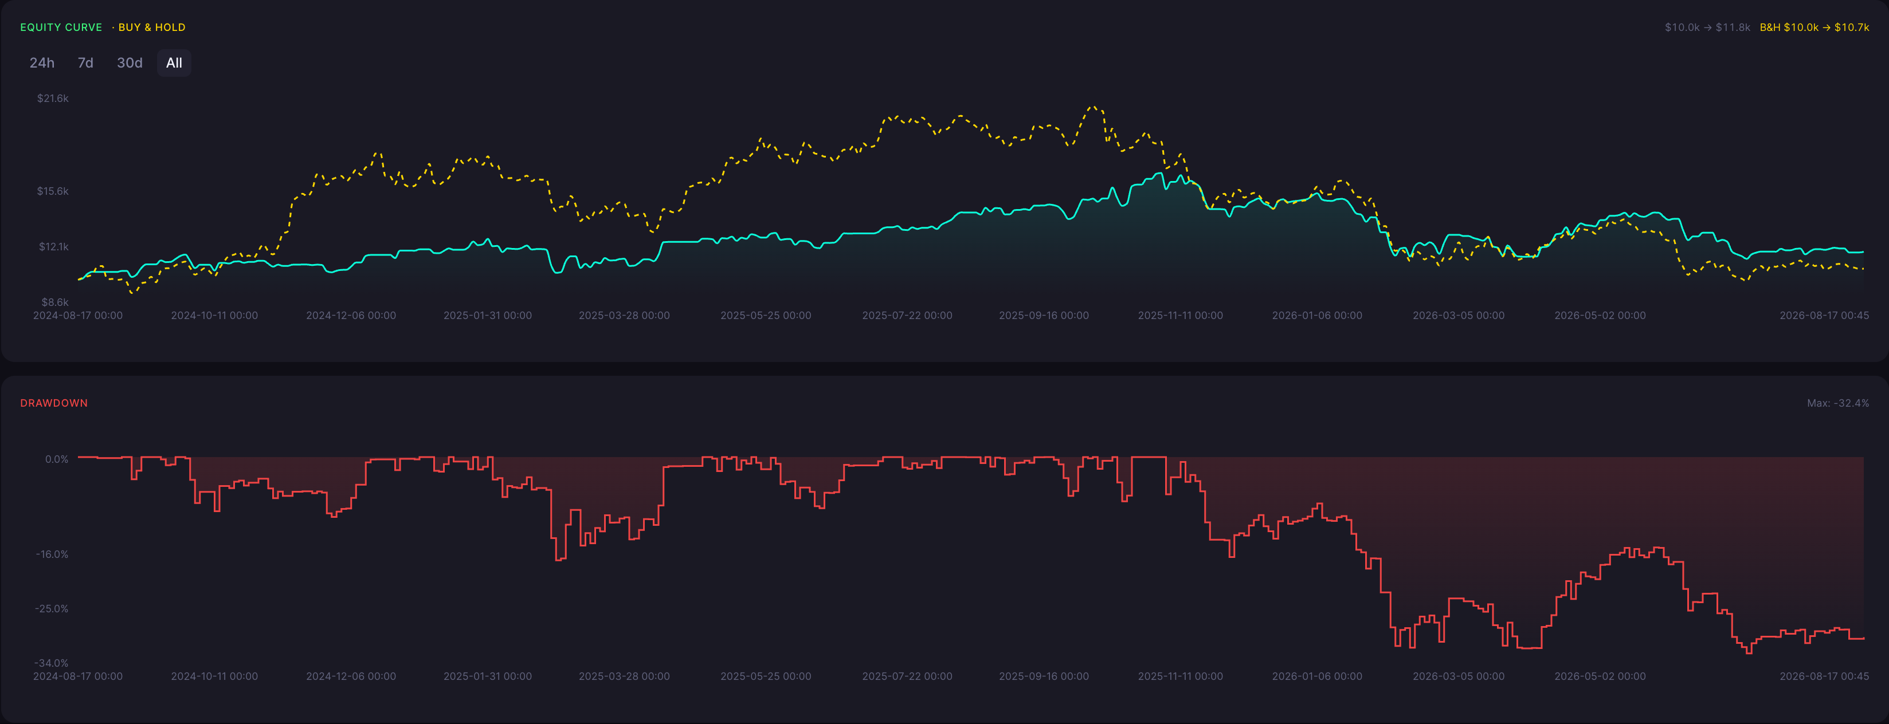Viewport: 1889px width, 724px height.
Task: Click 2024-10-11 00:00 on the equity chart axis
Action: pyautogui.click(x=214, y=316)
